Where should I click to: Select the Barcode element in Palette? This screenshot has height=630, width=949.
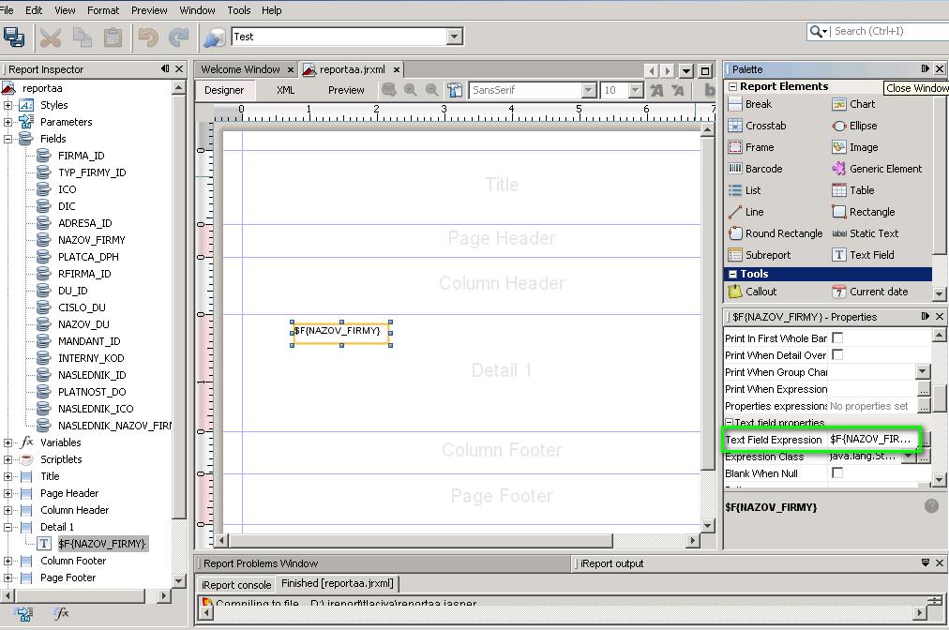point(755,169)
